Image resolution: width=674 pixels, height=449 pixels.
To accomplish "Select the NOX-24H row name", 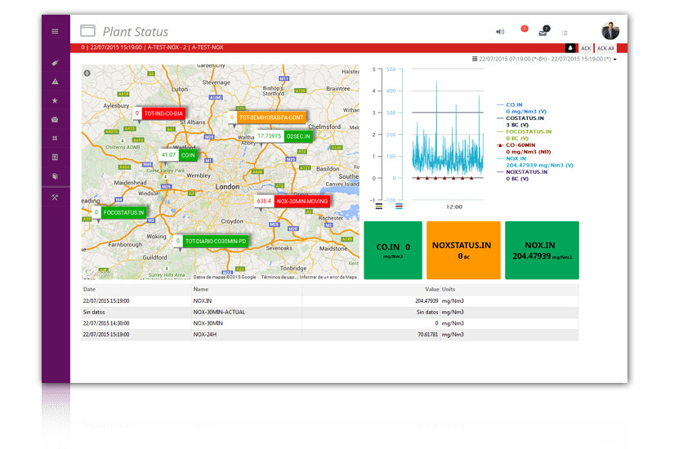I will (x=205, y=334).
